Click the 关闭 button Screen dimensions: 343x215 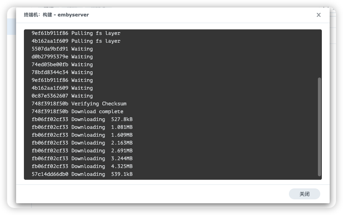[x=304, y=194]
